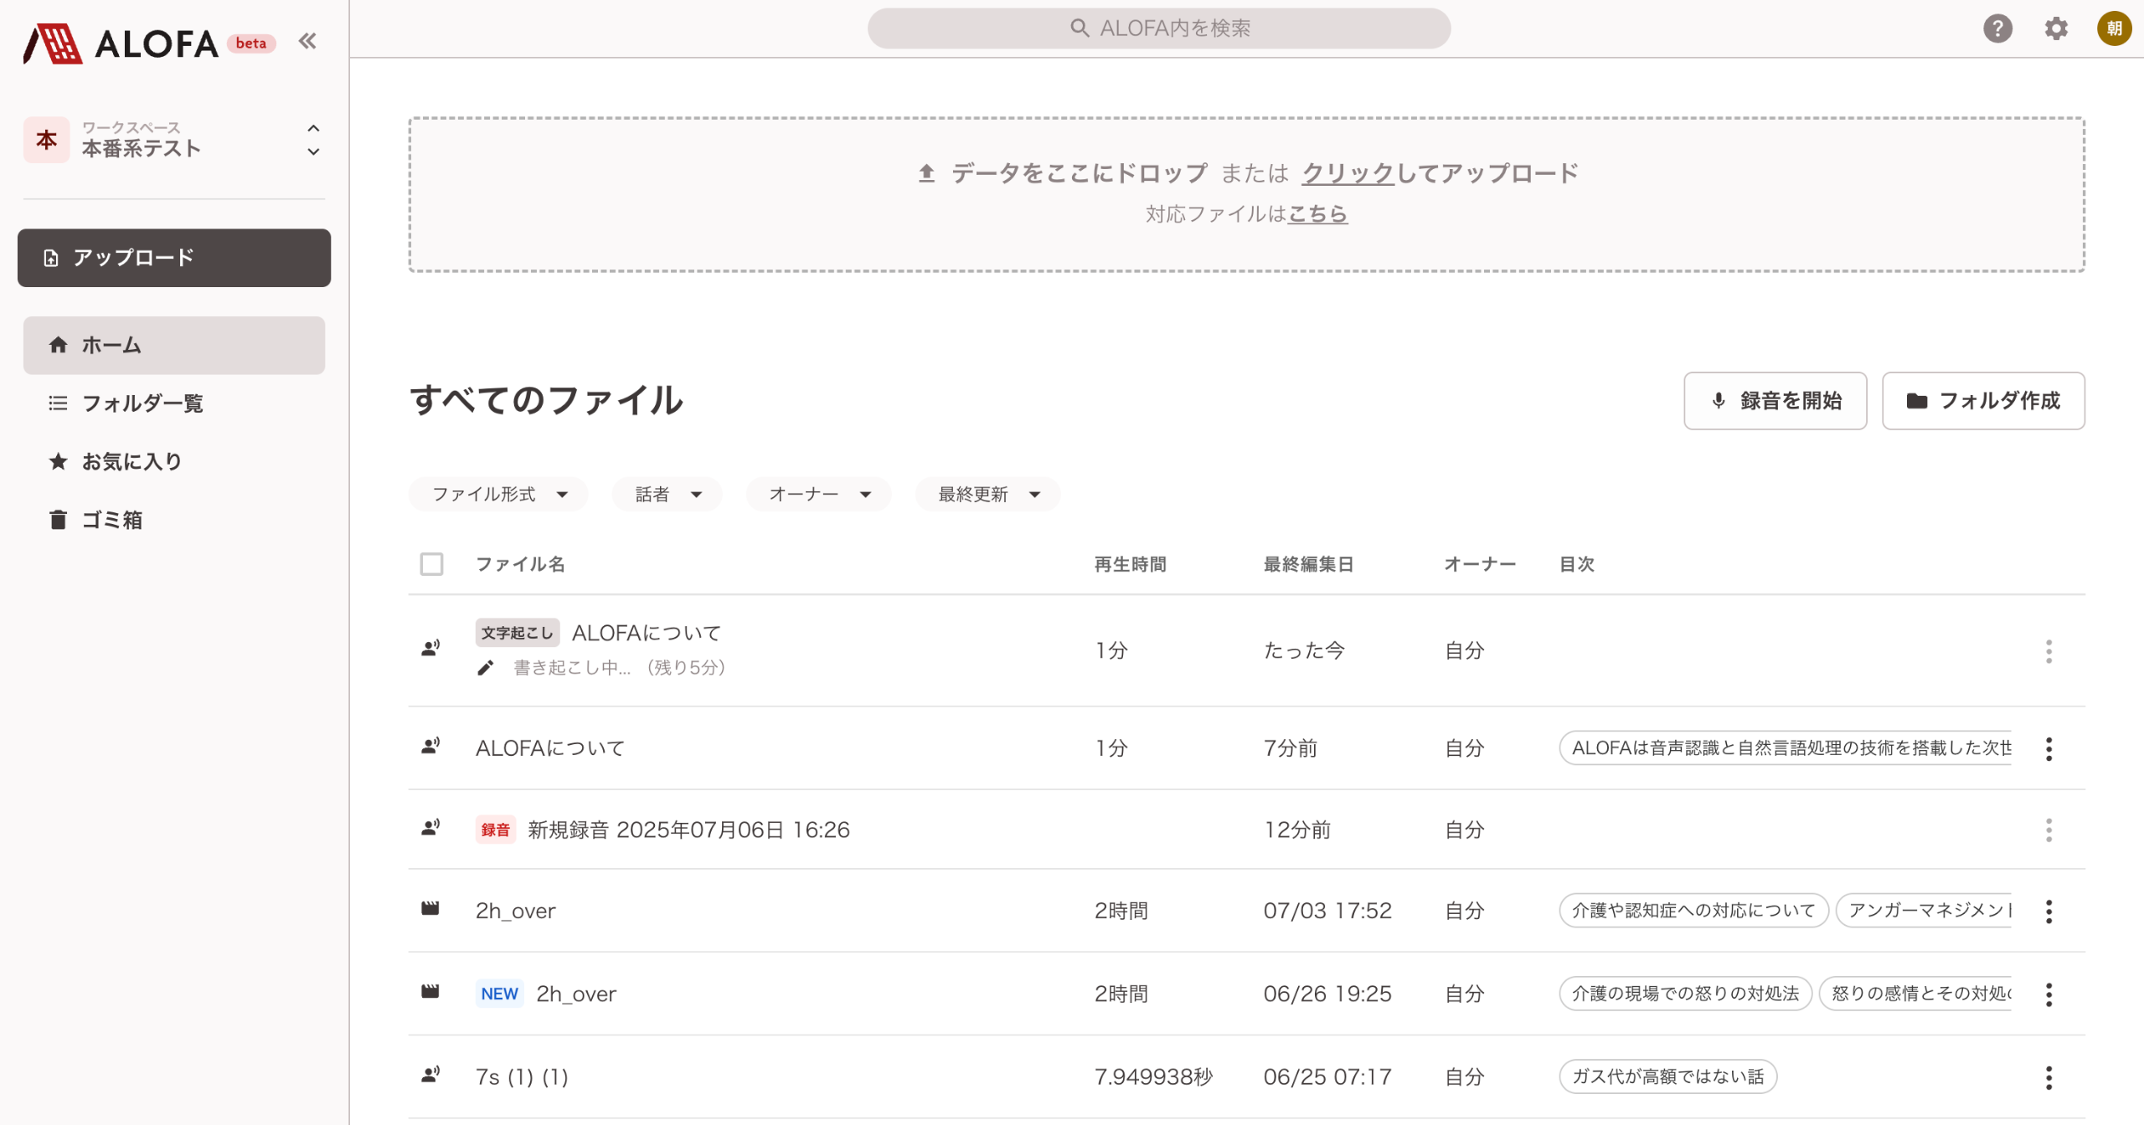
Task: Open the 最終更新 filter dropdown
Action: (x=988, y=495)
